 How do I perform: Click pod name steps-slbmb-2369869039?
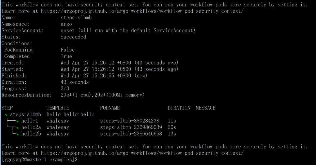(131, 127)
